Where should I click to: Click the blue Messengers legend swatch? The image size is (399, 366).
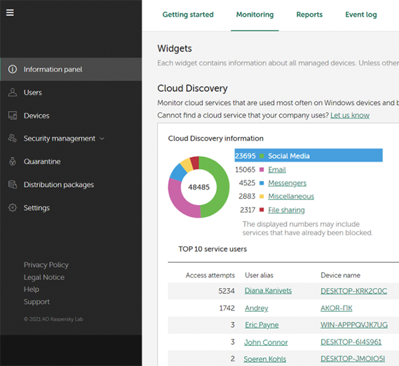(x=261, y=183)
